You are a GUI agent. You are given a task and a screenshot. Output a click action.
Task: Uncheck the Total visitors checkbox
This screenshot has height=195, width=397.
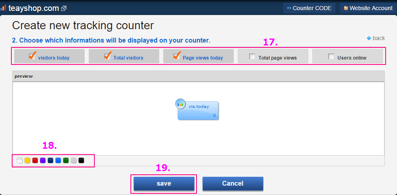pyautogui.click(x=107, y=56)
